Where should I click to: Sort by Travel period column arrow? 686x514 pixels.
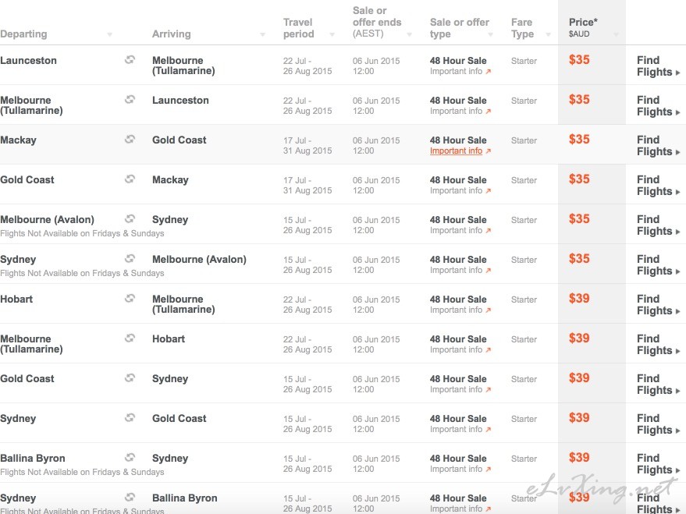tap(332, 34)
